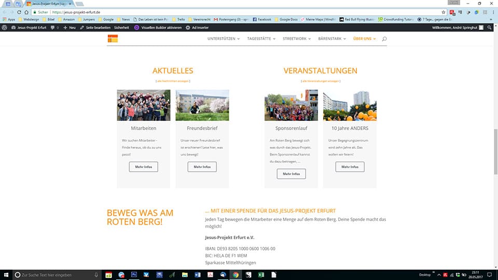498x280 pixels.
Task: Click Seite bearbeiten in the admin bar
Action: [95, 27]
